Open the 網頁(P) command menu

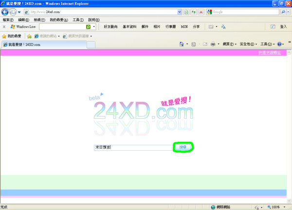coord(230,44)
